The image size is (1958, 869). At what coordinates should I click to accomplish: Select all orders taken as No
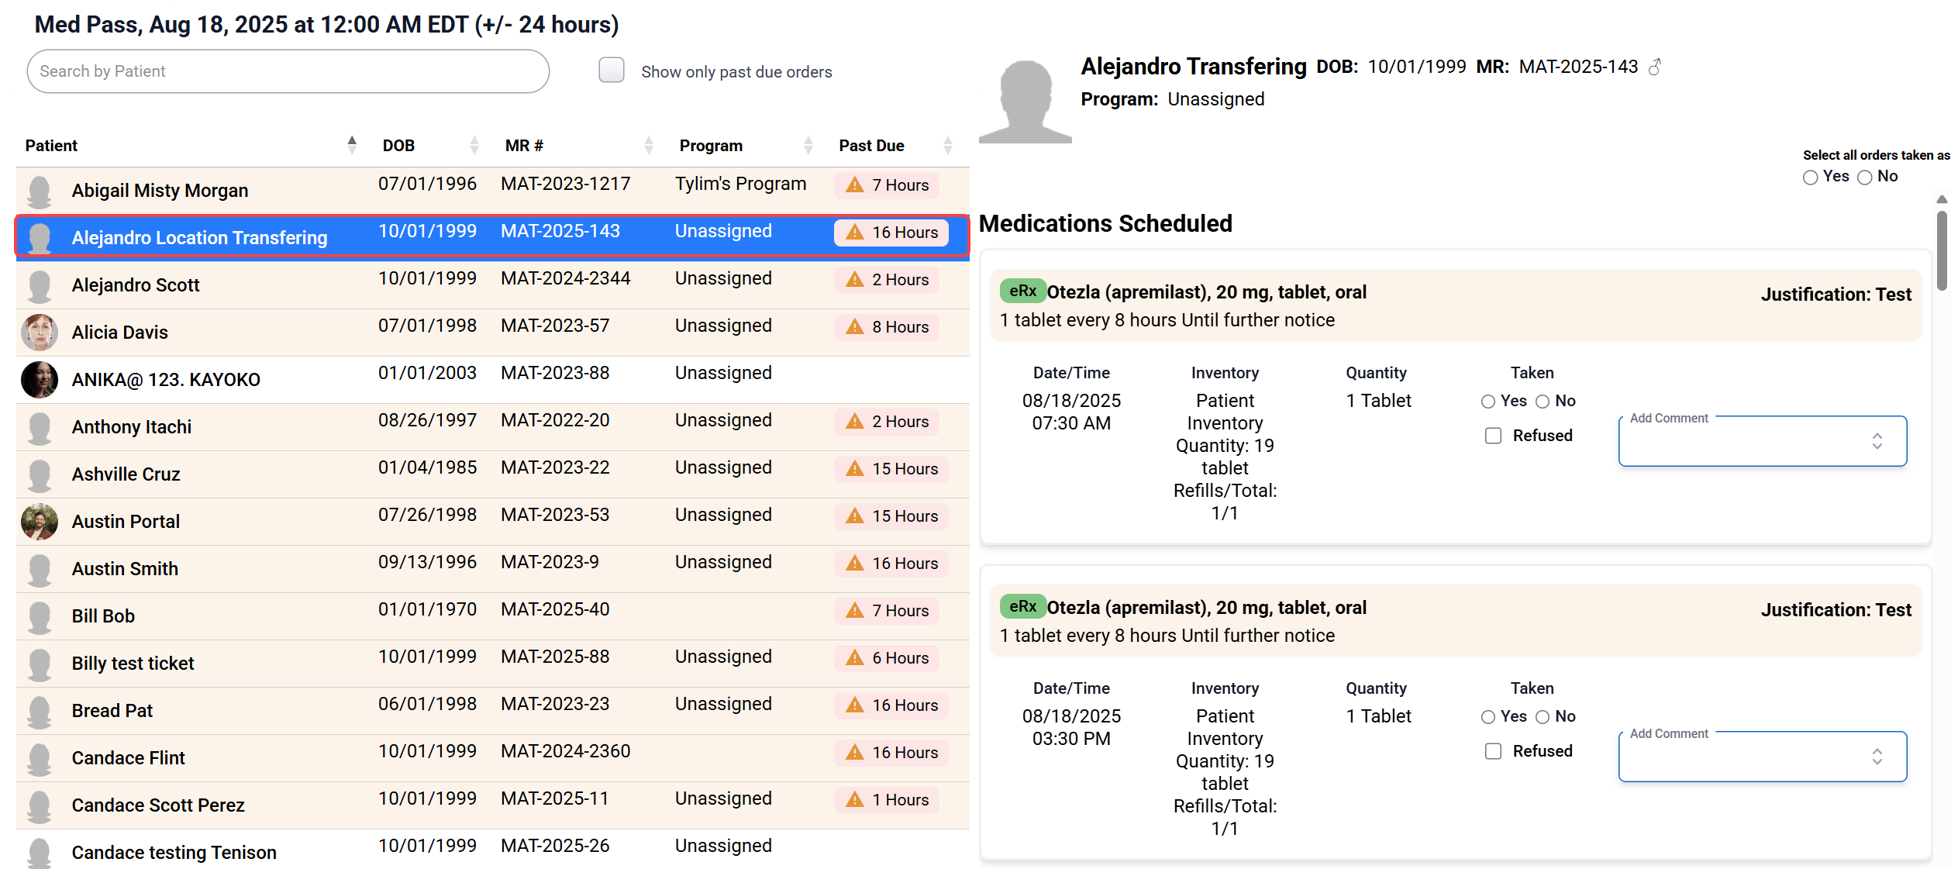click(x=1865, y=178)
